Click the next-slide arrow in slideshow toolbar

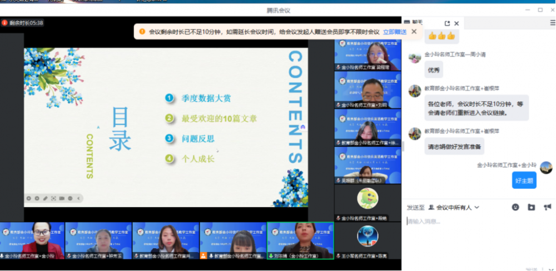click(x=37, y=198)
